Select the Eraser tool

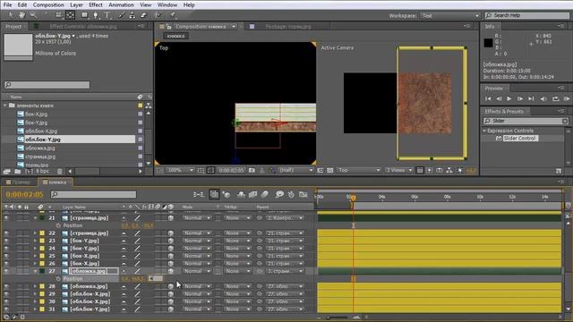click(x=143, y=15)
